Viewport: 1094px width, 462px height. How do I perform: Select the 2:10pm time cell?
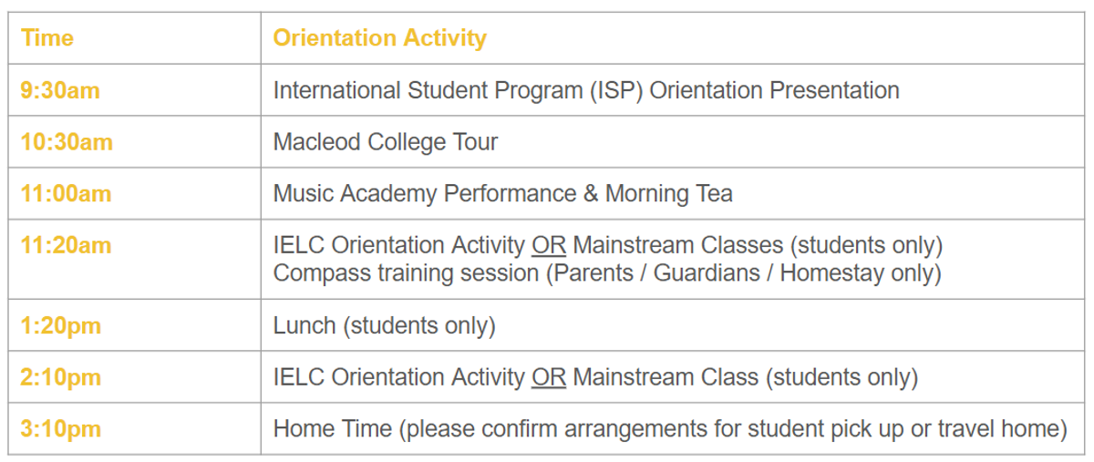61,377
